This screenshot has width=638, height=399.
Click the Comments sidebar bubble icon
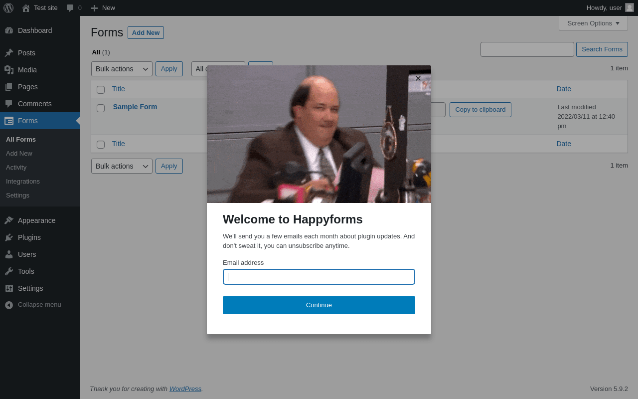point(9,104)
